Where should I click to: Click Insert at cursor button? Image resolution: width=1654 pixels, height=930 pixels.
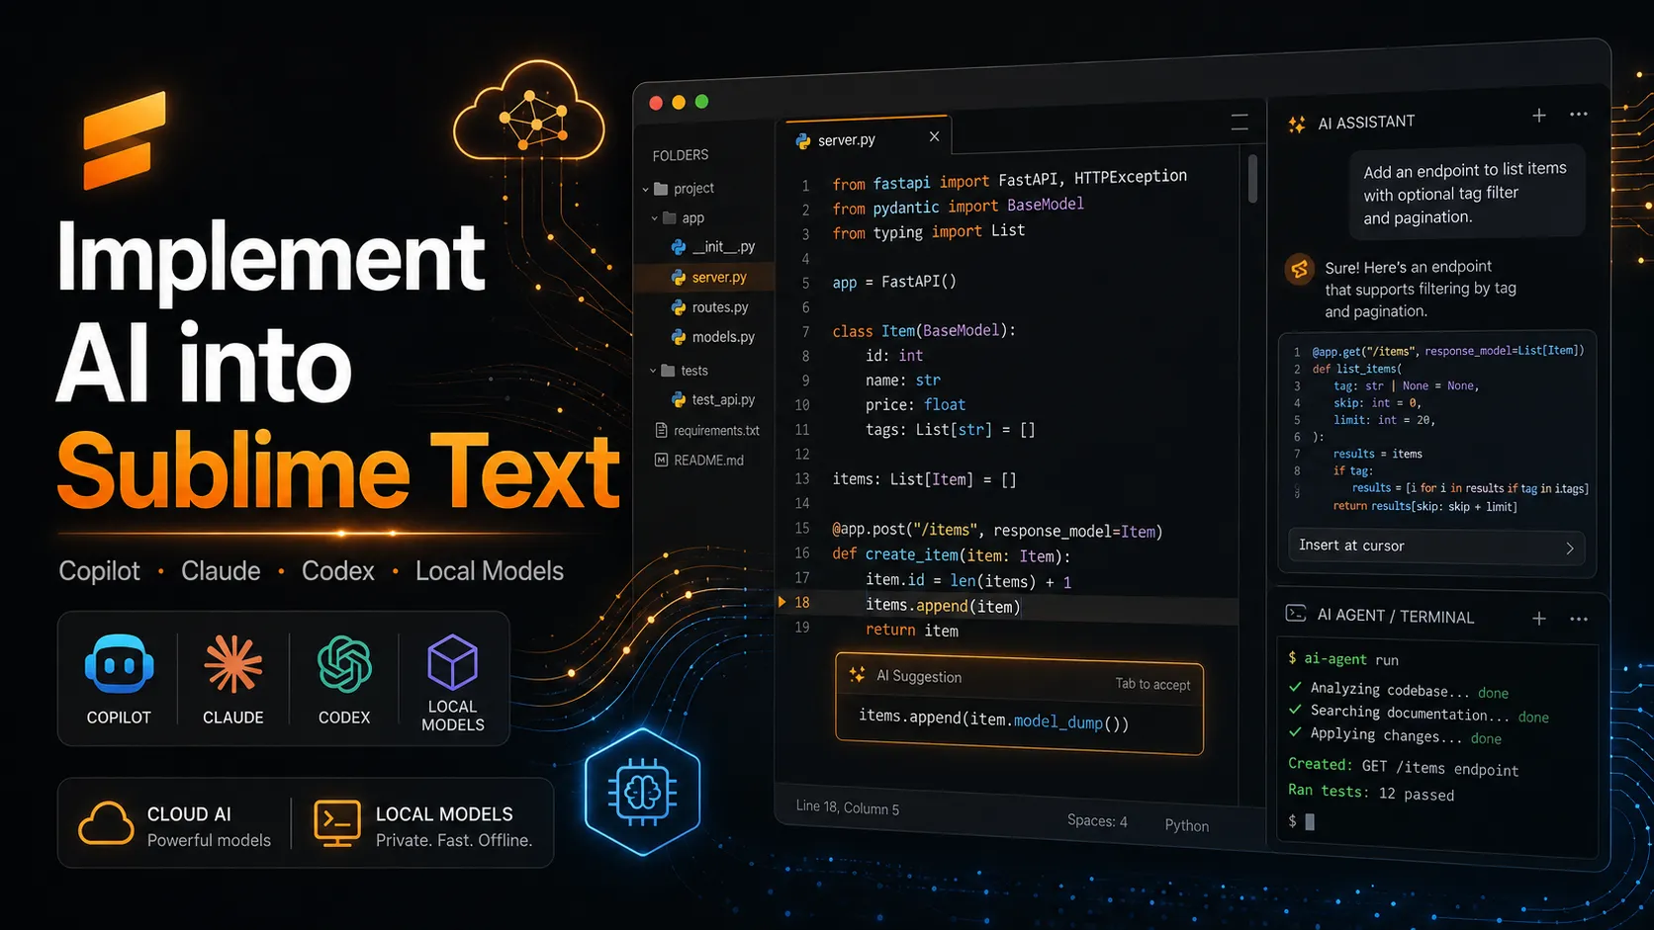pos(1436,547)
